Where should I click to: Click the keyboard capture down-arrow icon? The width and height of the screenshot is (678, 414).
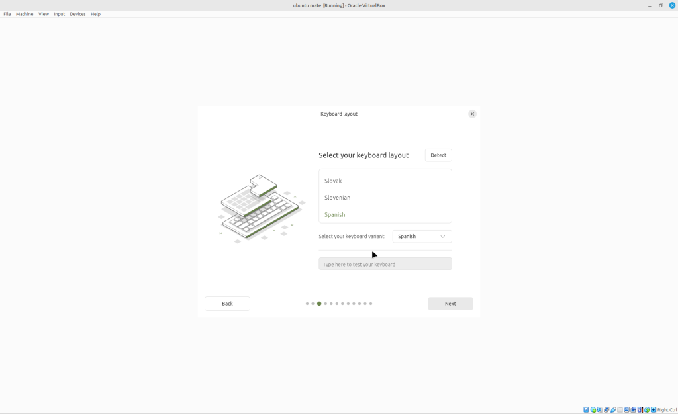pyautogui.click(x=654, y=409)
